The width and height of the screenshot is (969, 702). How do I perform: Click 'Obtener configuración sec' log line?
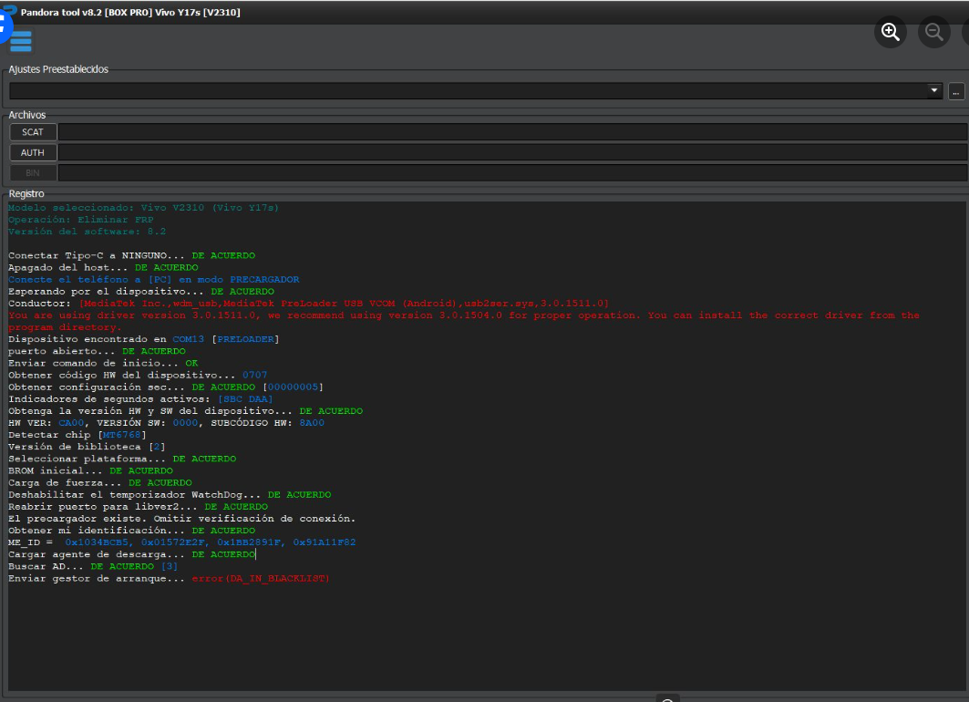[166, 387]
